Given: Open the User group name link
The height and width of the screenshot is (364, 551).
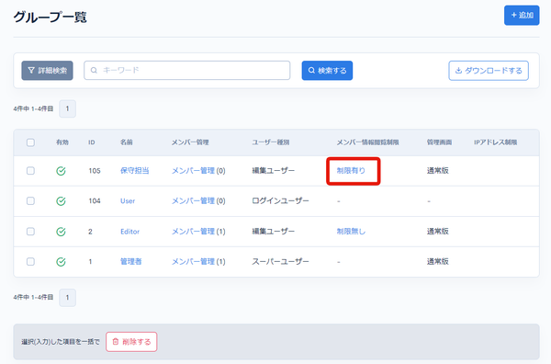Looking at the screenshot, I should [128, 200].
